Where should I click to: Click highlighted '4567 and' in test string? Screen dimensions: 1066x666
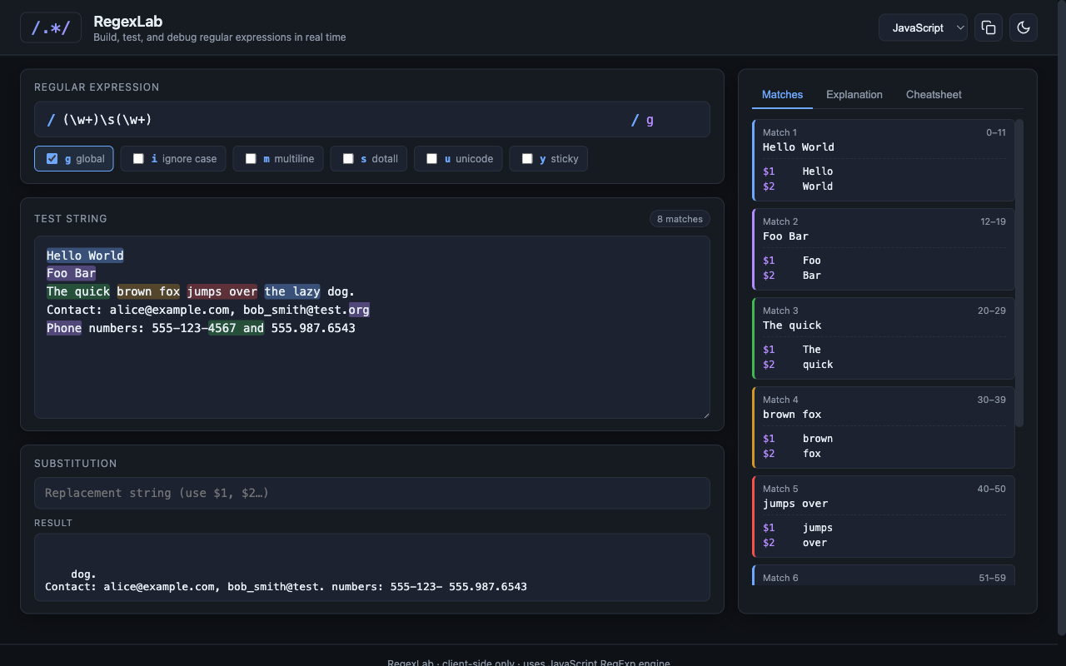pyautogui.click(x=237, y=328)
